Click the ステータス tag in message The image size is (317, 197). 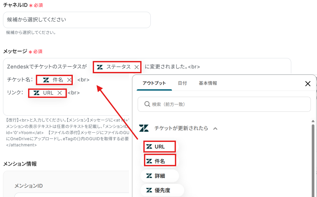117,67
